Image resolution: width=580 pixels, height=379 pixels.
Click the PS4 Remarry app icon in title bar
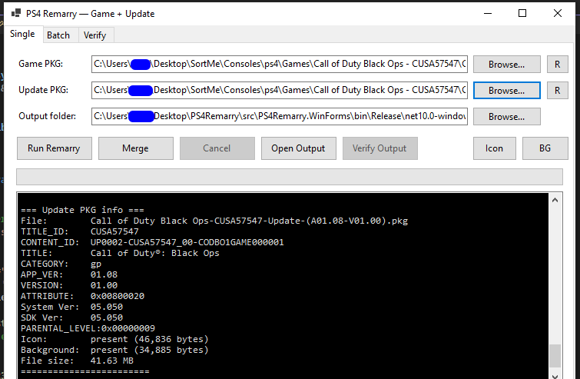(16, 14)
